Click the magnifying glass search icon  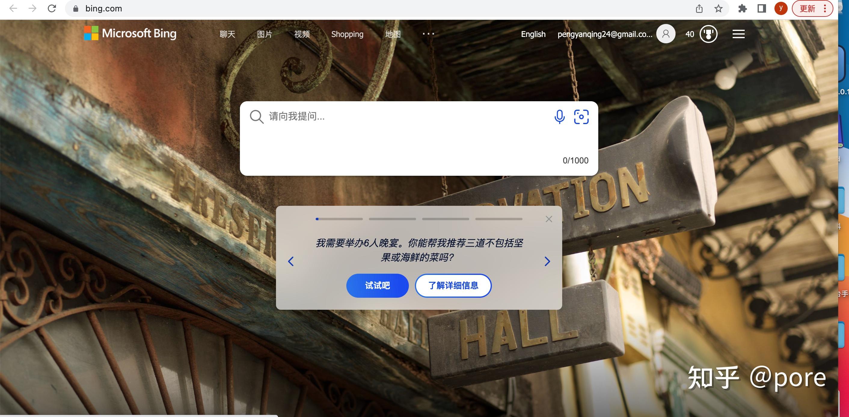[x=256, y=117]
